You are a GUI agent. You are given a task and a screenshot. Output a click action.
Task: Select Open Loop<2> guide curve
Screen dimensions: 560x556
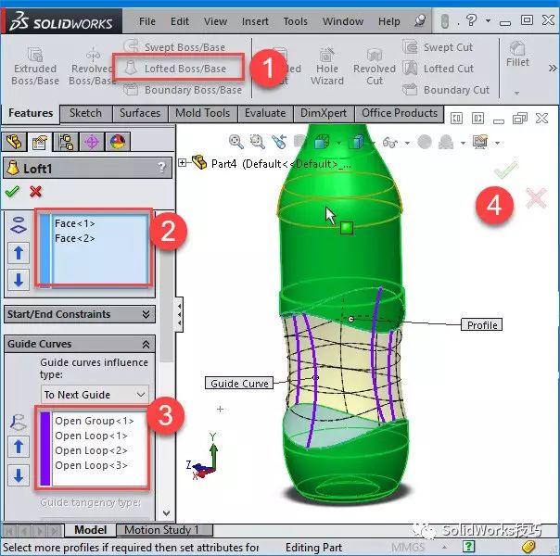pyautogui.click(x=91, y=450)
